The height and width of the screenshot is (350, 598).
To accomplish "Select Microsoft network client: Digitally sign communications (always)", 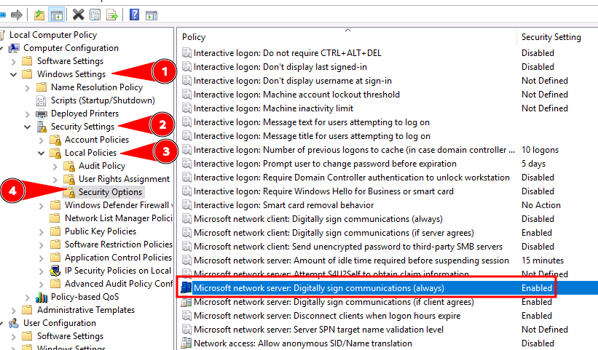I will [x=318, y=219].
